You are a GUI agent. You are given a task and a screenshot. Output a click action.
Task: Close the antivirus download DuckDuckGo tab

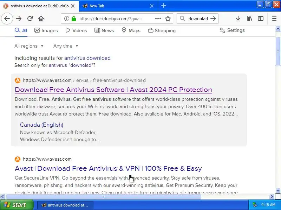pos(73,6)
